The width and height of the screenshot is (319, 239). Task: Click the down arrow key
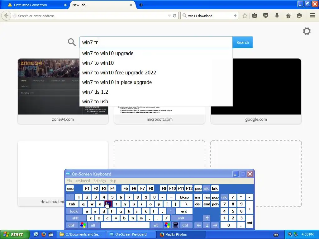tap(207, 225)
